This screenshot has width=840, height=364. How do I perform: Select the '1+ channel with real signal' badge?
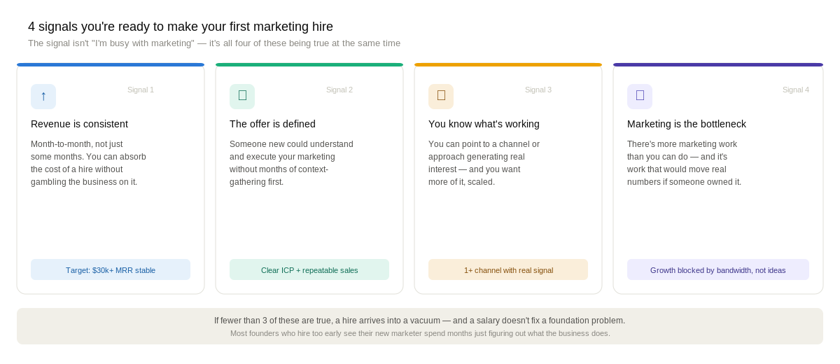tap(508, 269)
